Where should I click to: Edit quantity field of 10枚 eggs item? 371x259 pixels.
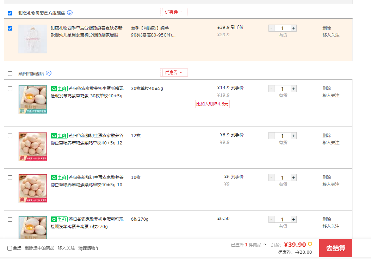(282, 178)
